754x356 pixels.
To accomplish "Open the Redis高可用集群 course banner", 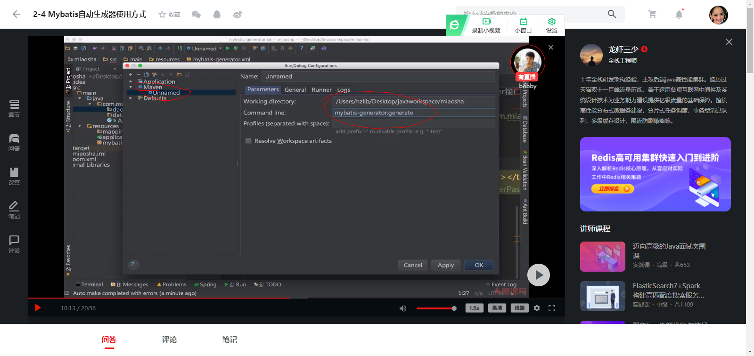I will [x=656, y=174].
